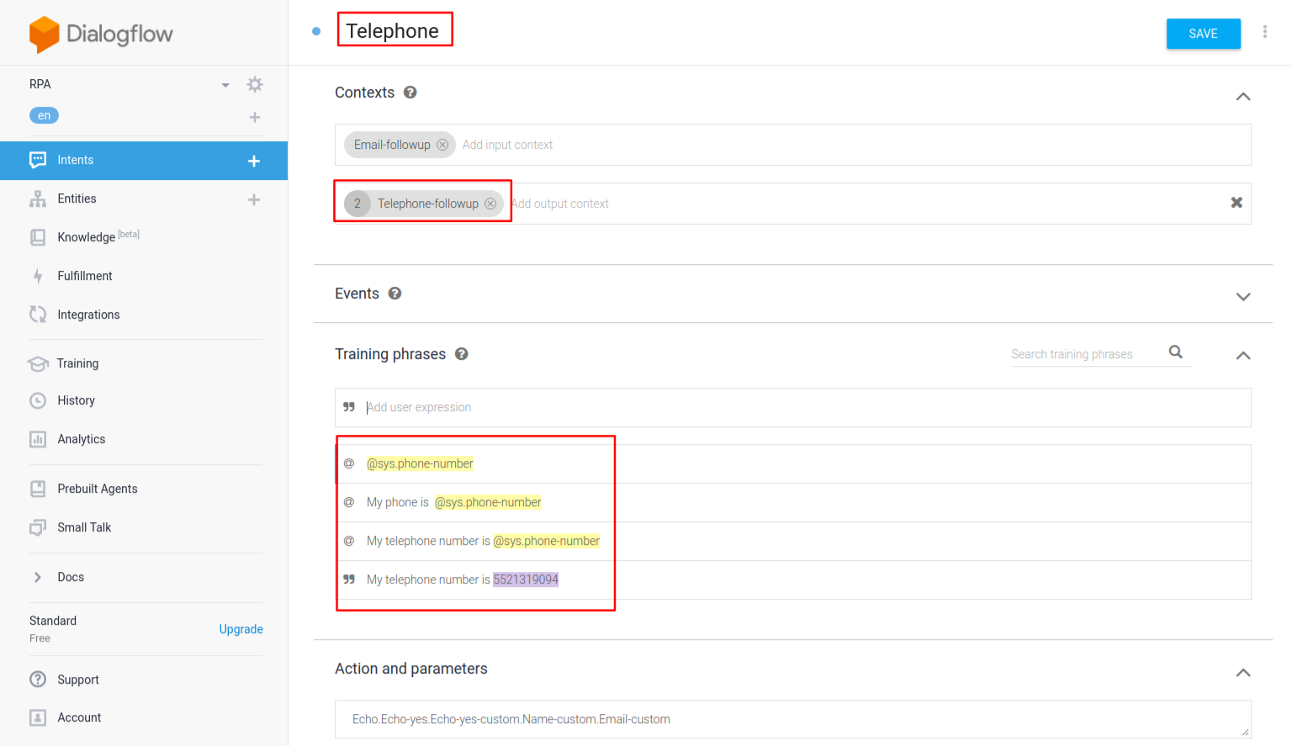Screen dimensions: 1292x746
Task: Expand the Events section
Action: pos(1242,296)
